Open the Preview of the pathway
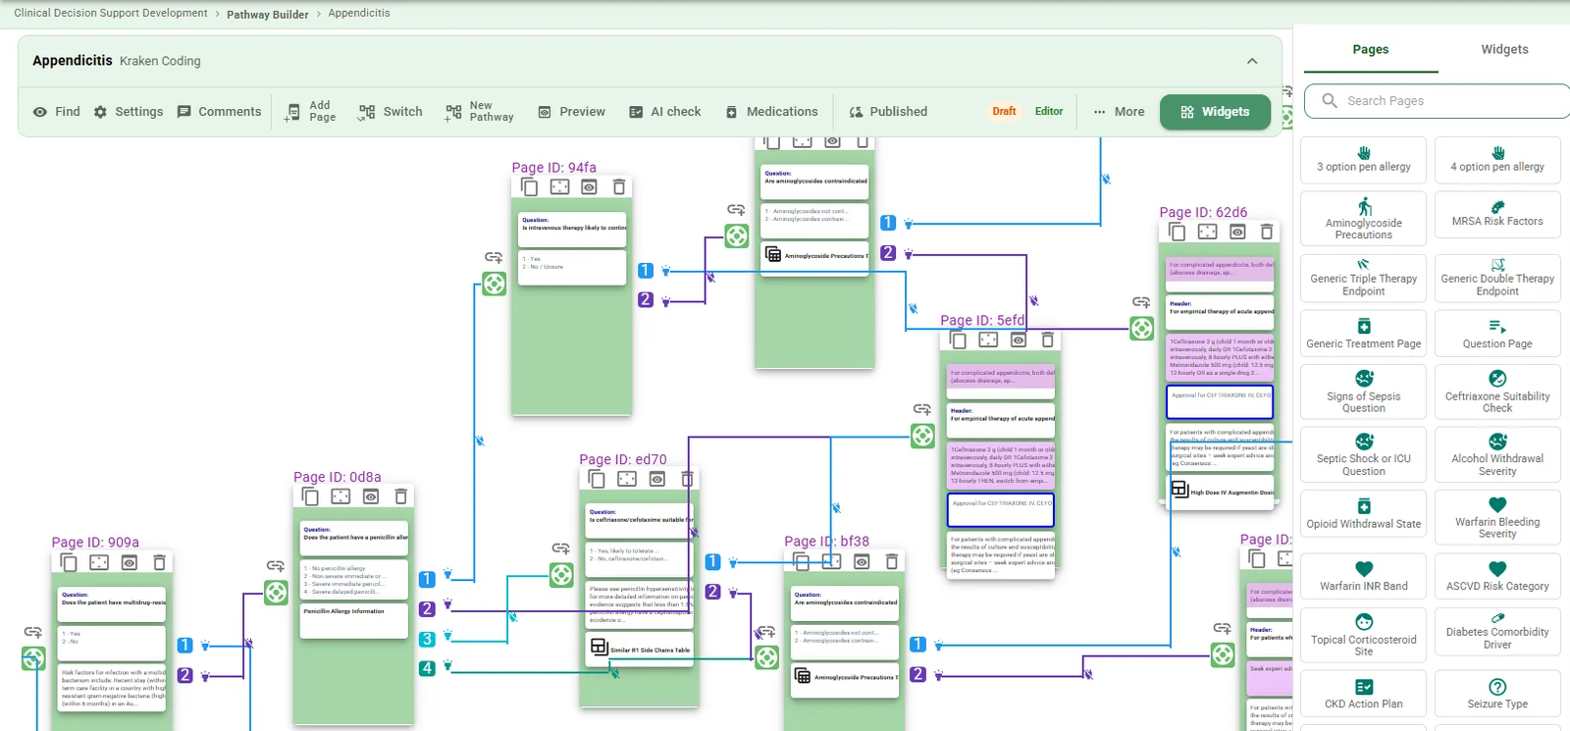 click(x=572, y=112)
